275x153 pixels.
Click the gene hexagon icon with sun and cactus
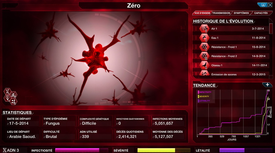13,101
